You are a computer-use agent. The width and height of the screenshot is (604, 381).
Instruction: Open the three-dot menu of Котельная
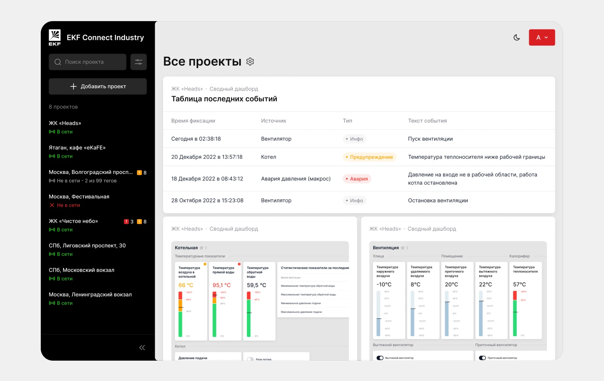(x=206, y=248)
